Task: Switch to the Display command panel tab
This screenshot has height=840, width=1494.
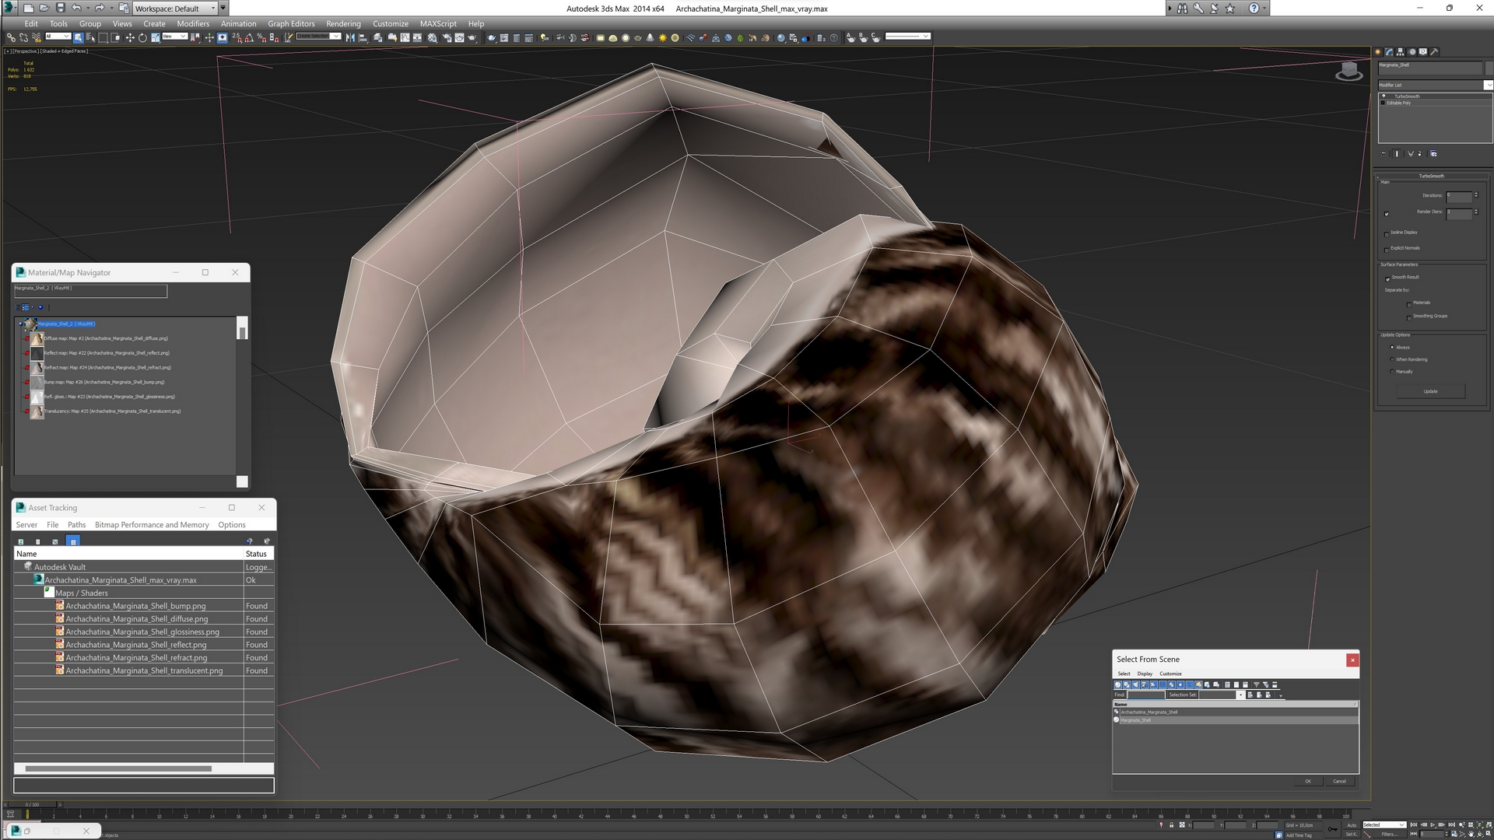Action: point(1423,52)
